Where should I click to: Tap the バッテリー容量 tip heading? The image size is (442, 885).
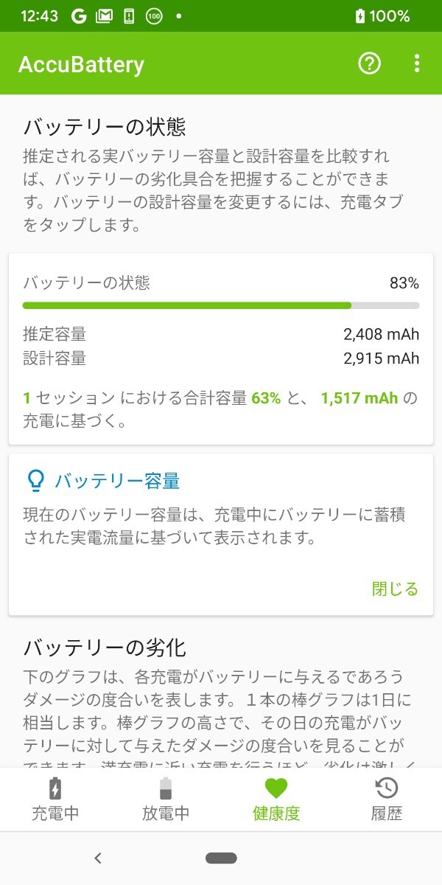[117, 482]
